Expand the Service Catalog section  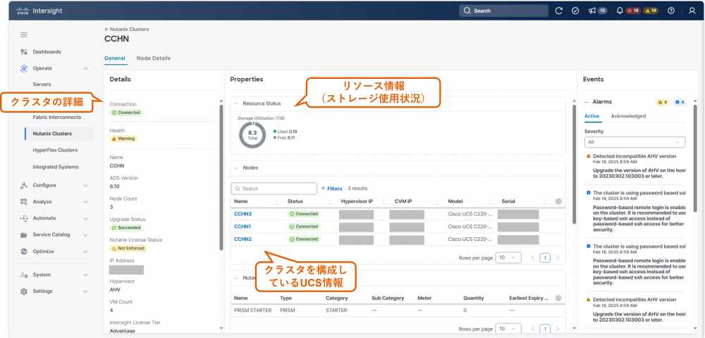click(x=85, y=234)
